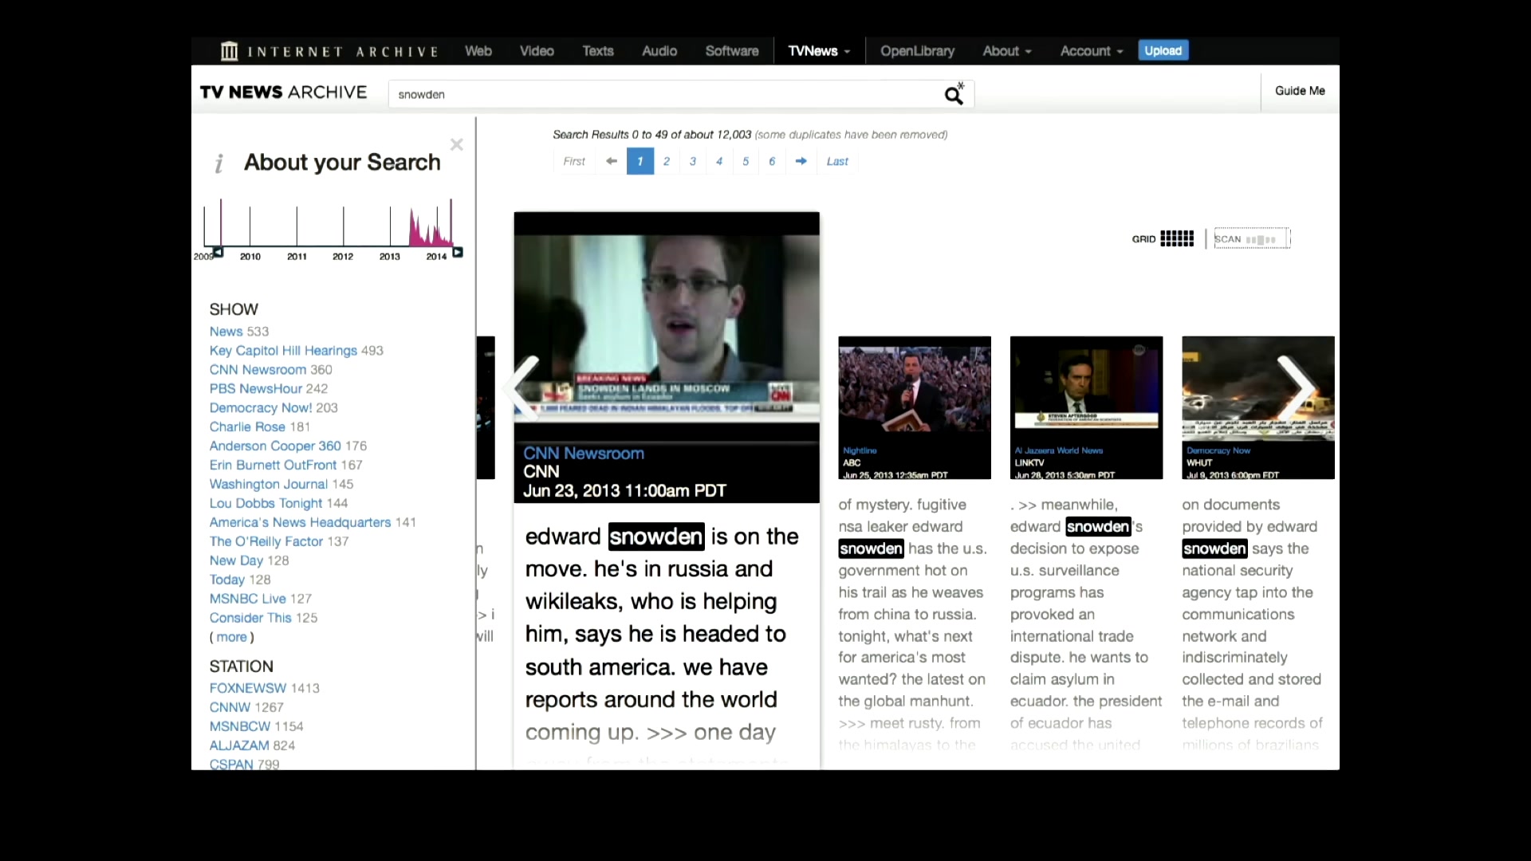The image size is (1531, 861).
Task: Go to previous results page arrow
Action: [612, 161]
